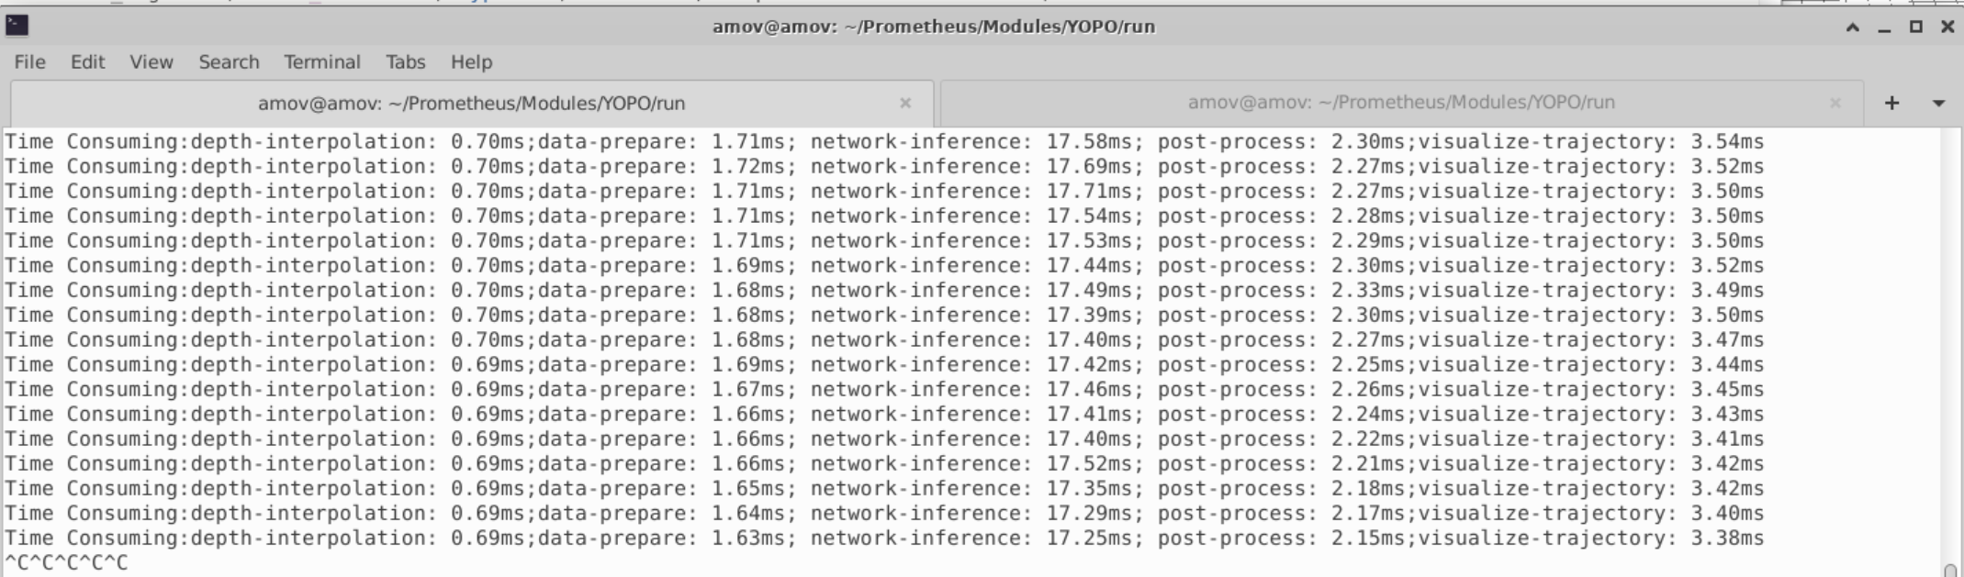Close the first terminal tab
The height and width of the screenshot is (577, 1964).
click(x=905, y=104)
